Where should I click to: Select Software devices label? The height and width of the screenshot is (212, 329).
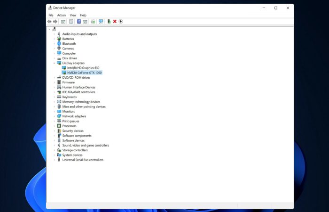[x=73, y=140]
